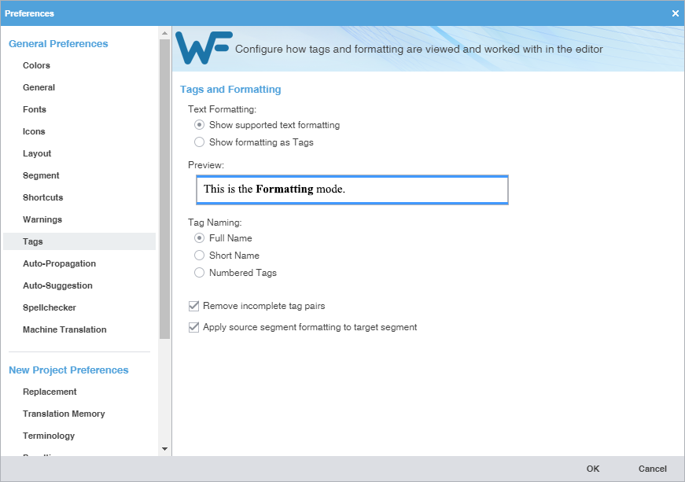Open the Machine Translation settings
Viewport: 685px width, 482px height.
coord(64,329)
